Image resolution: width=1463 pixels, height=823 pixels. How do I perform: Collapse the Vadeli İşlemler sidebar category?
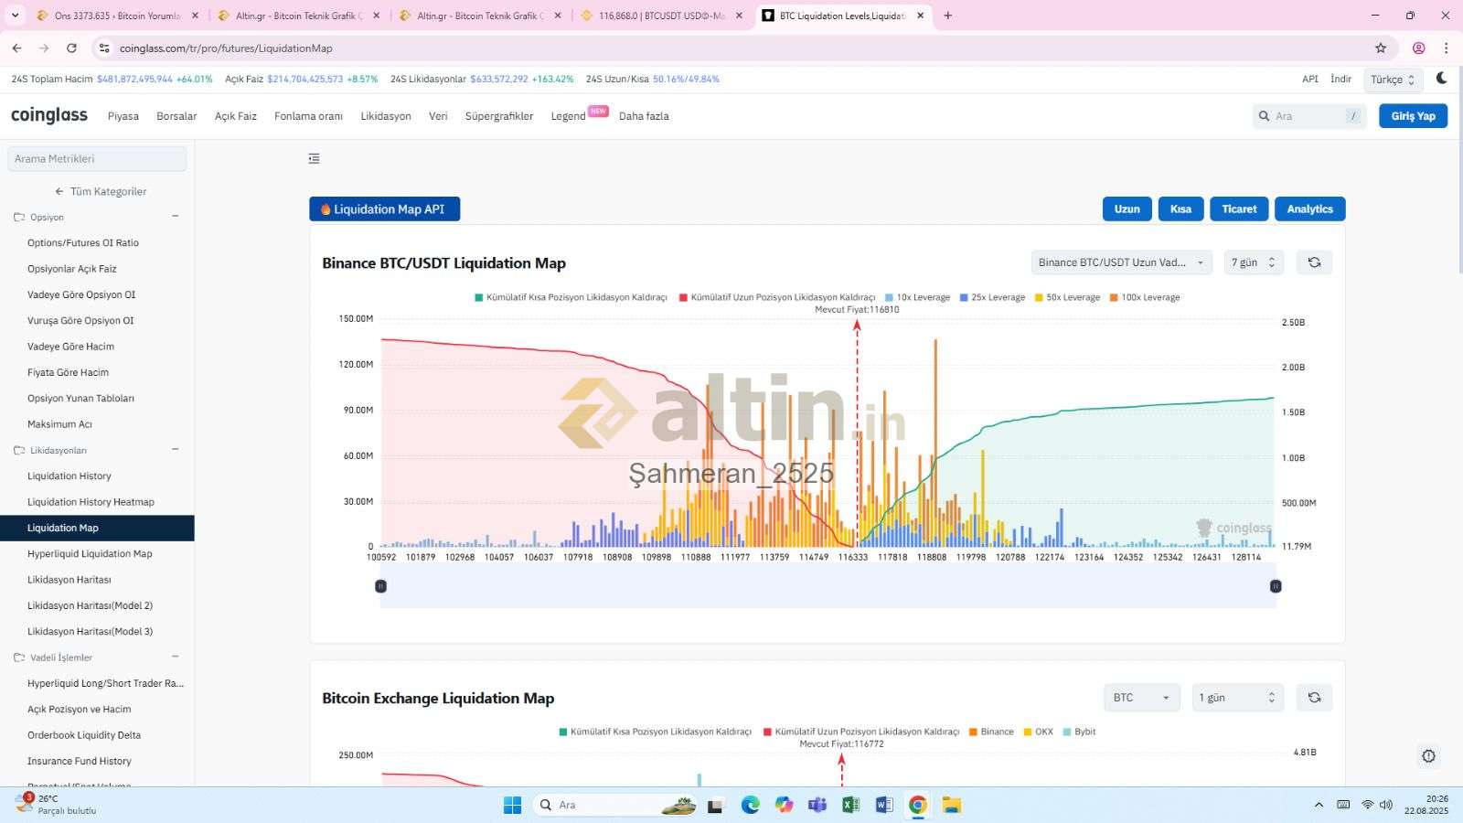click(175, 657)
